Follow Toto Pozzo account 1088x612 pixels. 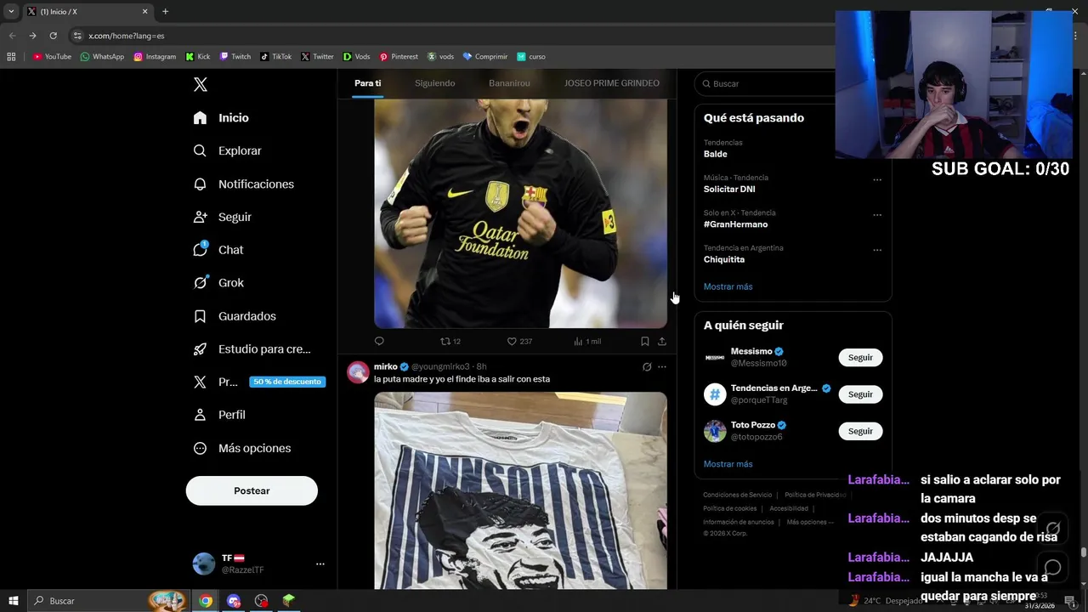tap(860, 431)
